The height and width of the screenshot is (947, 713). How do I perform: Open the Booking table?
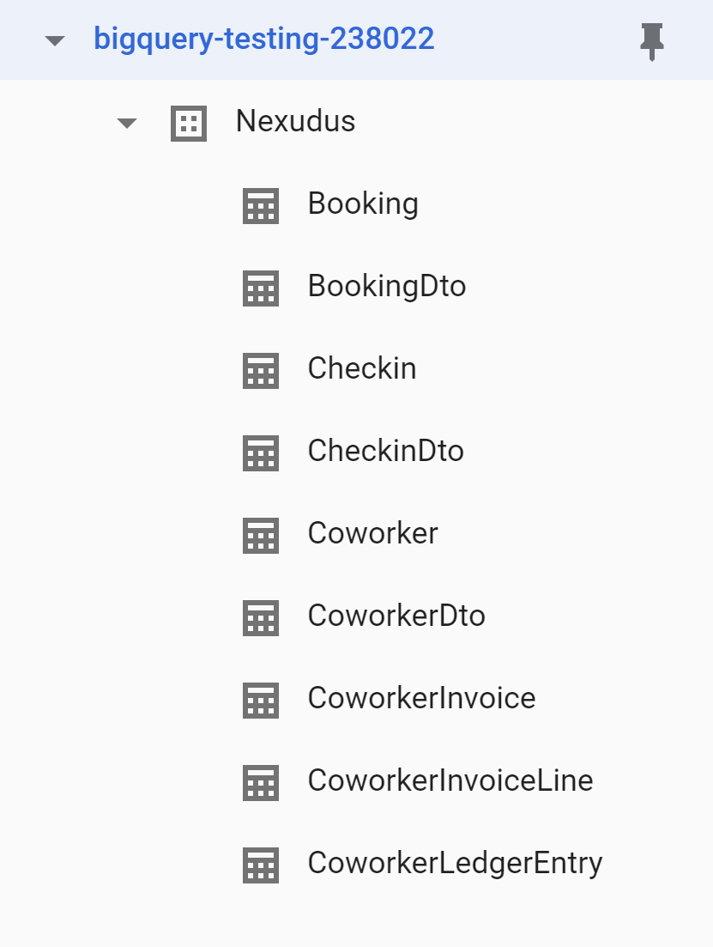363,204
